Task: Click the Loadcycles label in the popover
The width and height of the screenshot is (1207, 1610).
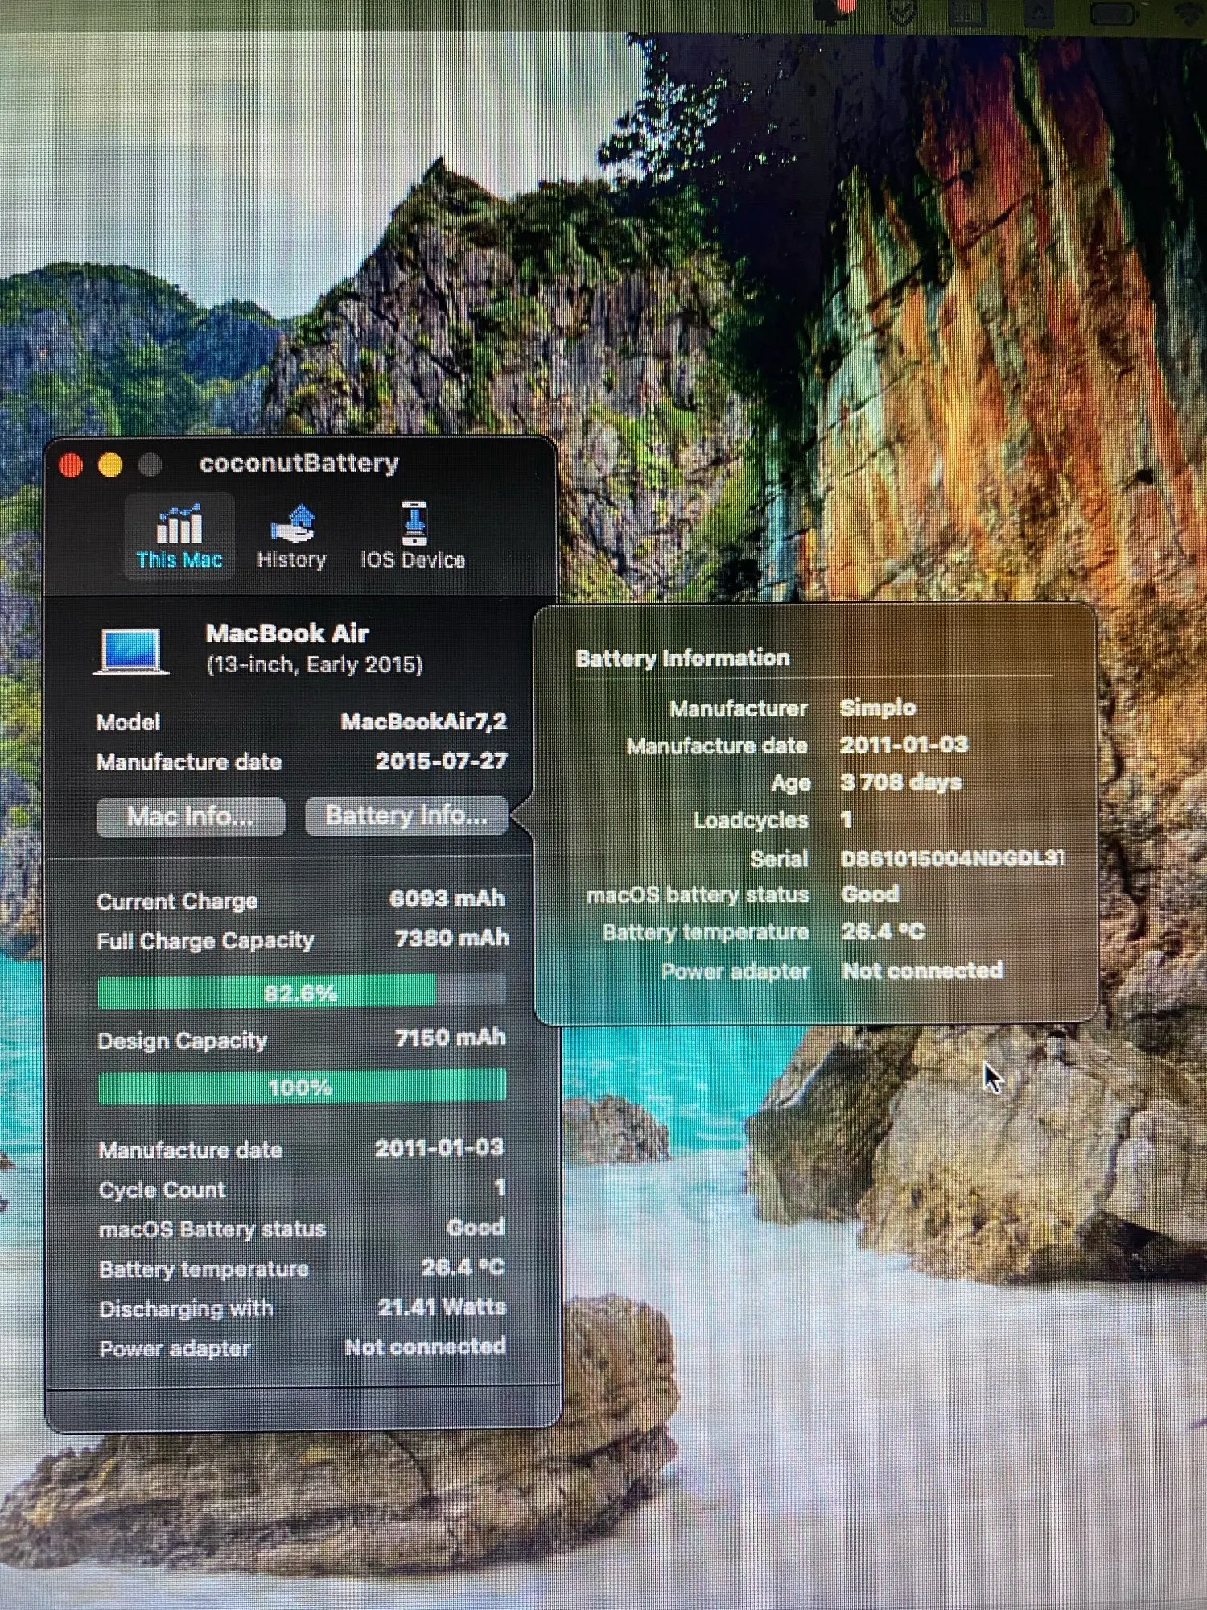Action: click(x=751, y=820)
